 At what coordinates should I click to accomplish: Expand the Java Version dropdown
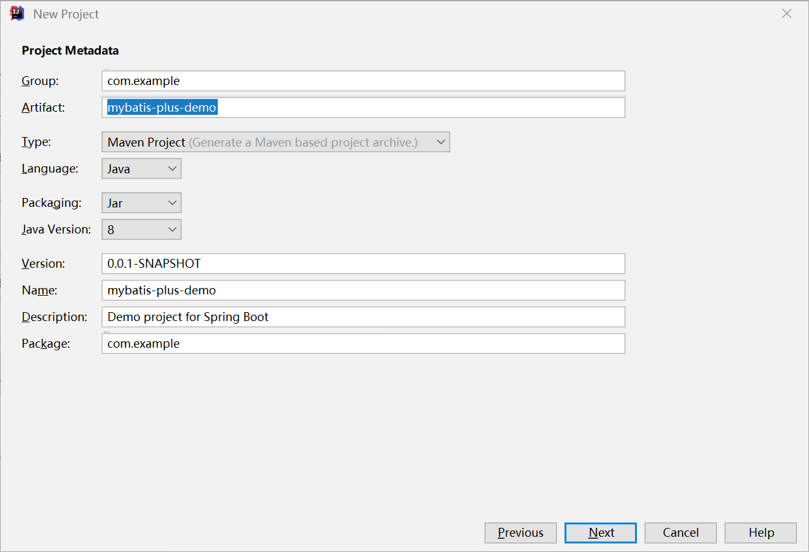click(141, 230)
